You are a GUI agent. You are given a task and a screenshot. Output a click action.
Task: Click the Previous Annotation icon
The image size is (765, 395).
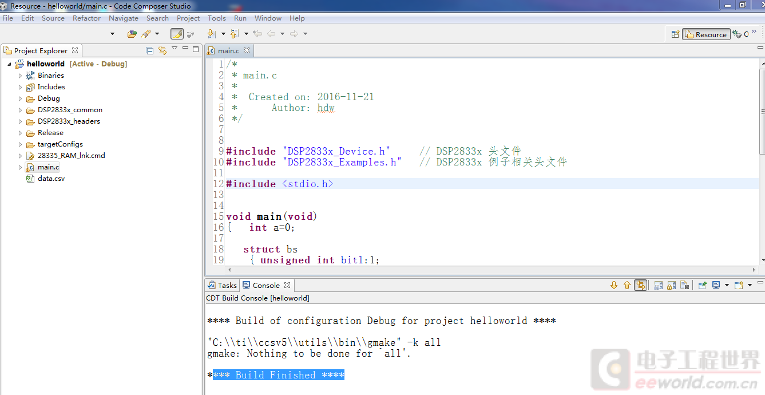coord(235,34)
